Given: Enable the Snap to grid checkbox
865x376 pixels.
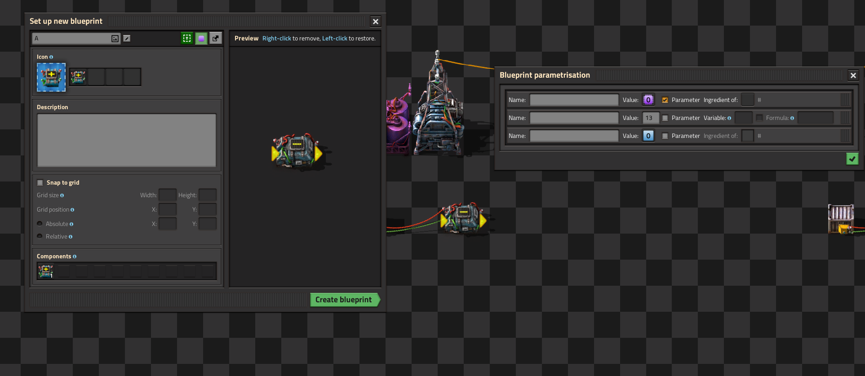Looking at the screenshot, I should [40, 182].
